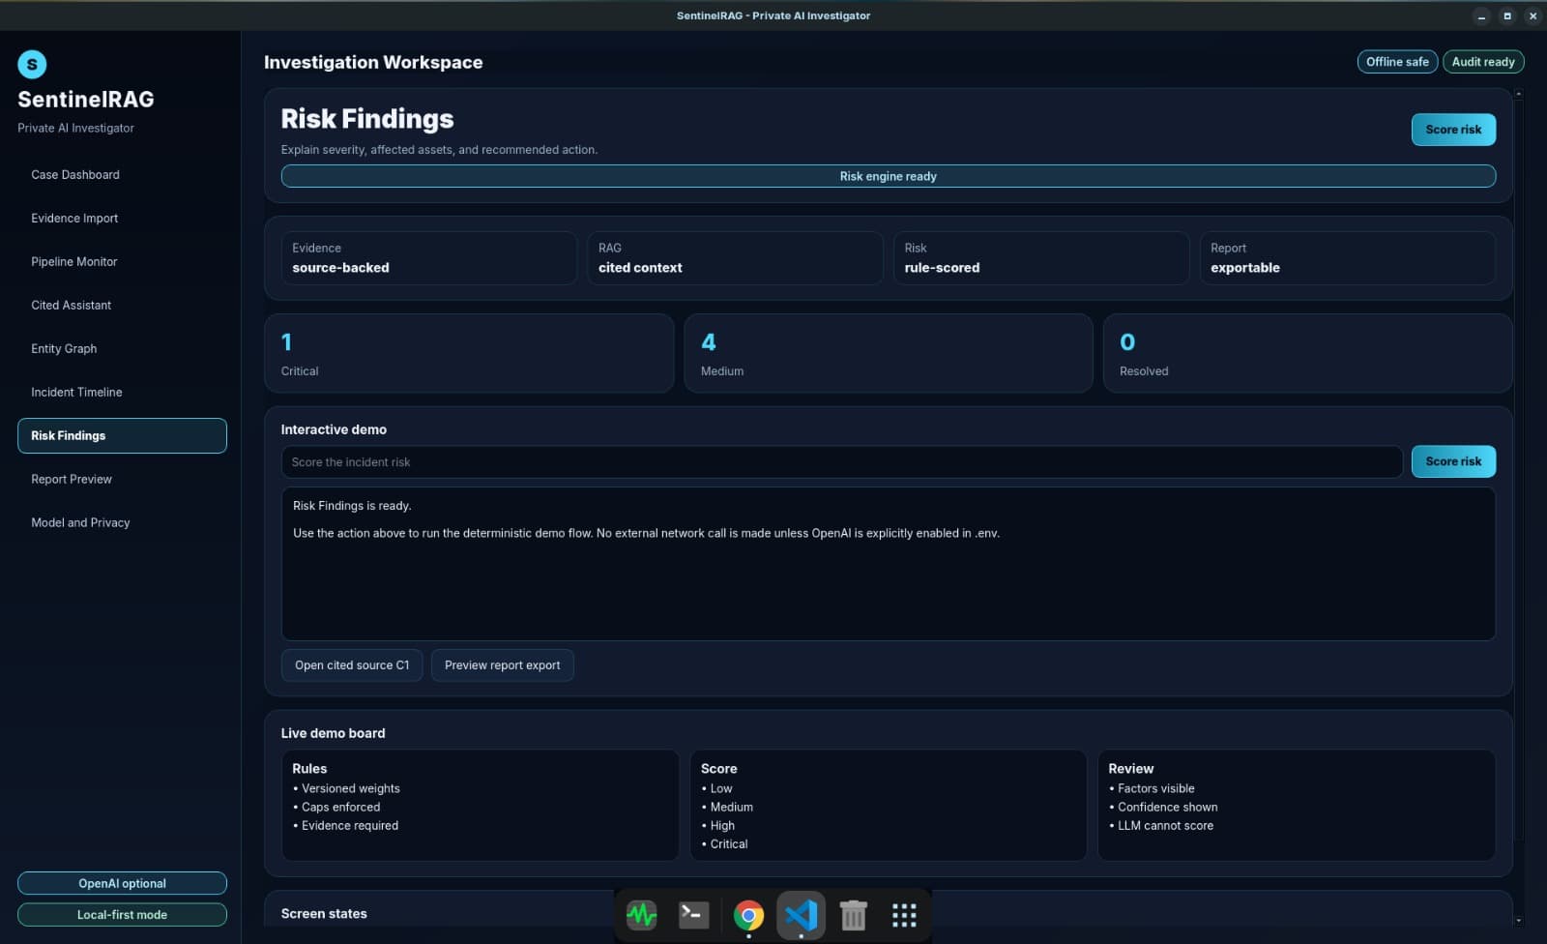Click the 'Versioned weights' rule item
The image size is (1547, 944).
(x=346, y=789)
